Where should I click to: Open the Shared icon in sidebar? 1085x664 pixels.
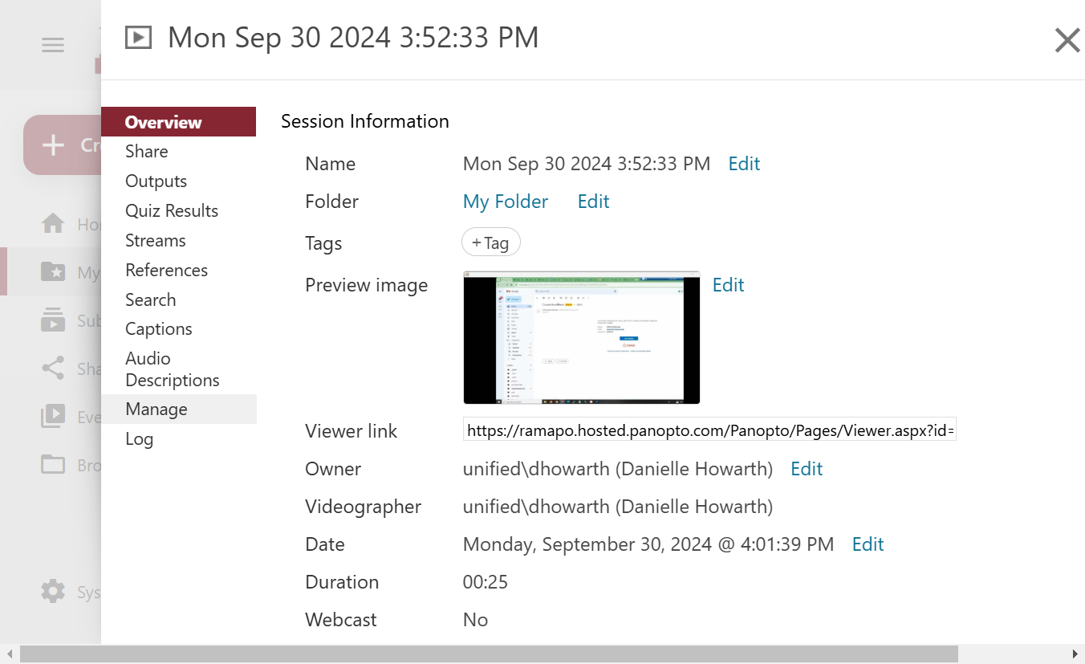point(53,369)
